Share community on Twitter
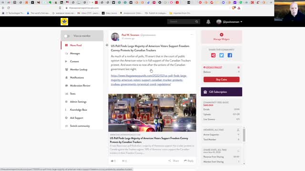This screenshot has width=305, height=171. click(221, 55)
